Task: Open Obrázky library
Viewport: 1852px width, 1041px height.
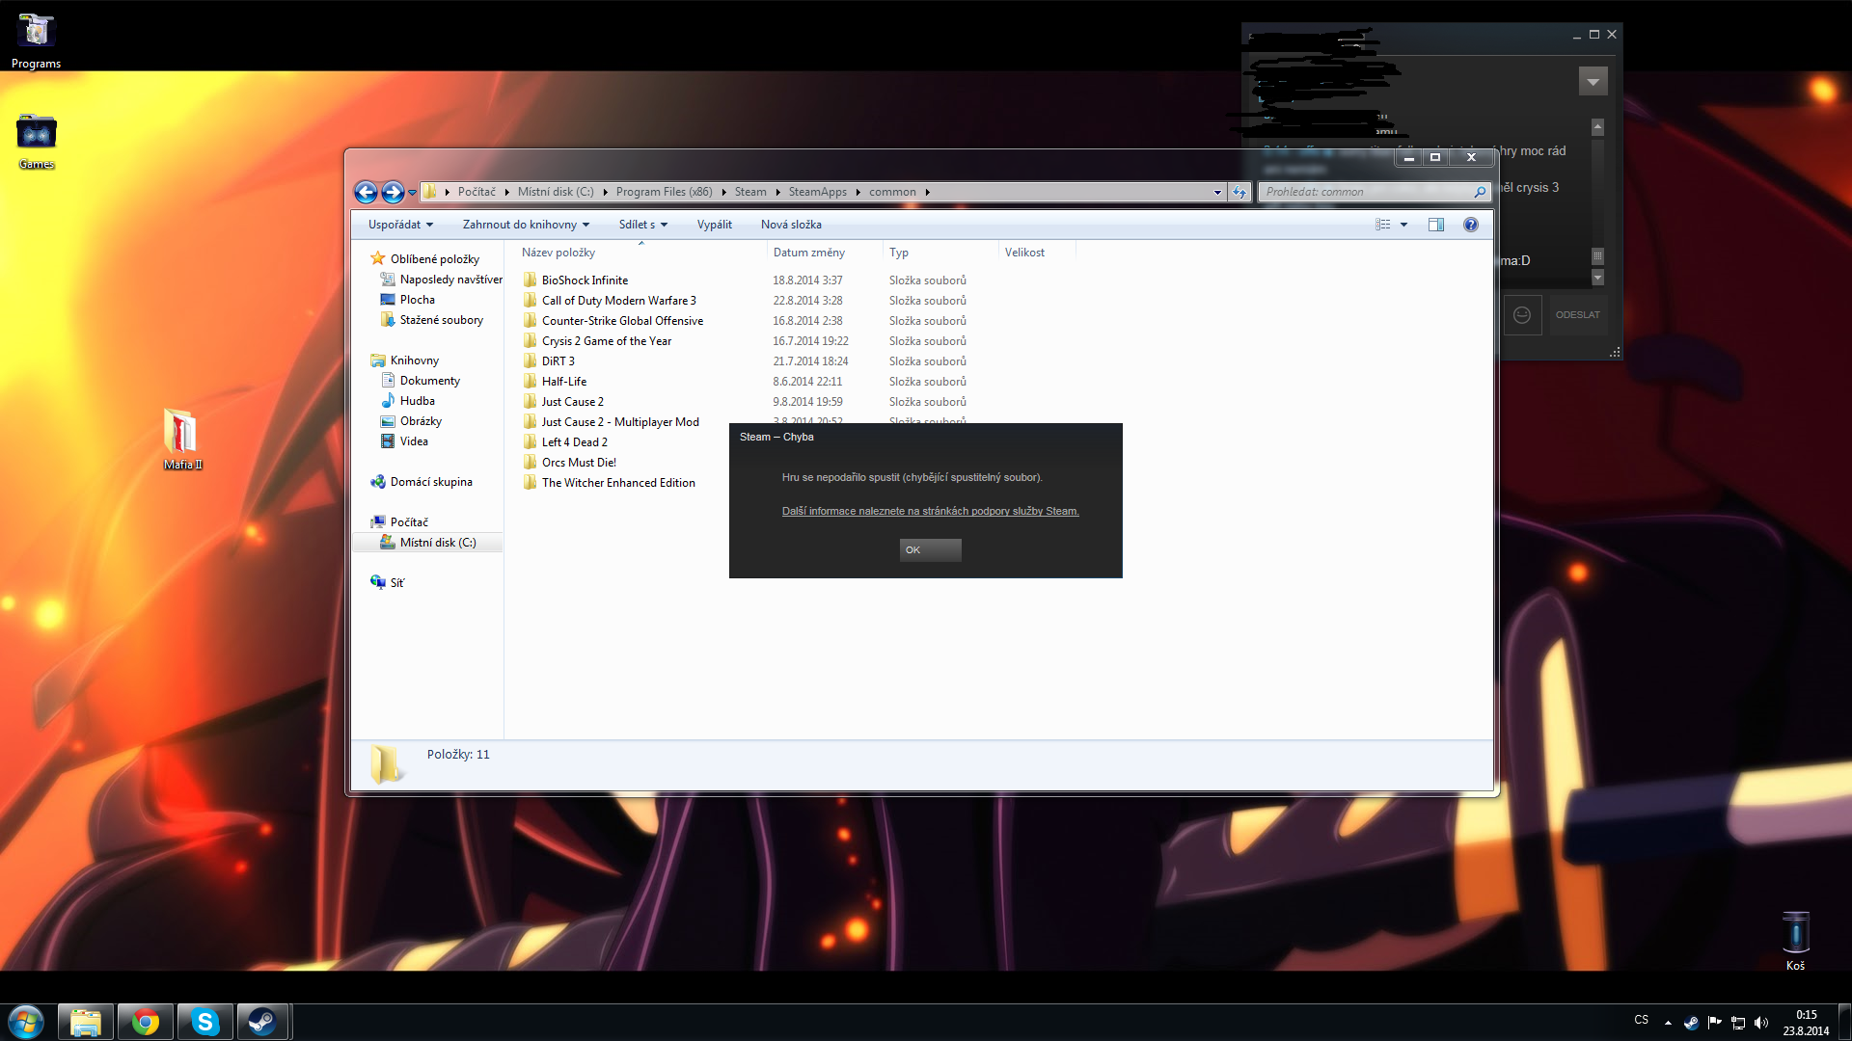Action: click(421, 421)
